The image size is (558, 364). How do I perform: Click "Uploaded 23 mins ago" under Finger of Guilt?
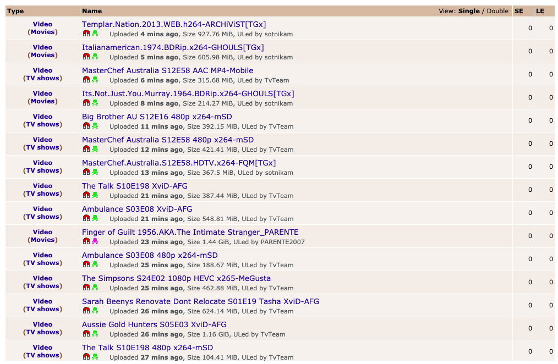click(146, 242)
